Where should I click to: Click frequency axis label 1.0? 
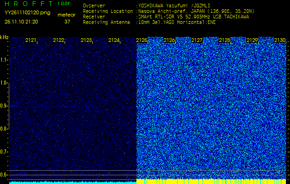coord(3,83)
